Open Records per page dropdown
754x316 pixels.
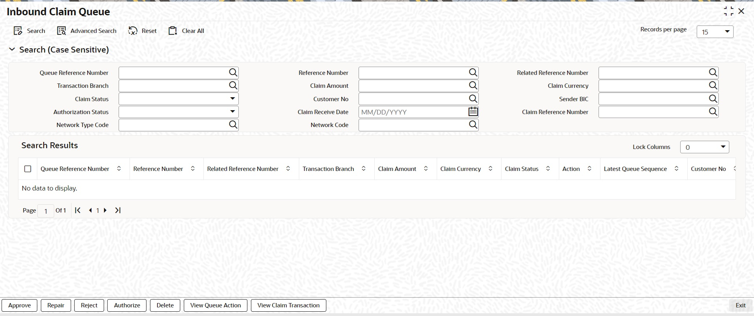pos(715,32)
